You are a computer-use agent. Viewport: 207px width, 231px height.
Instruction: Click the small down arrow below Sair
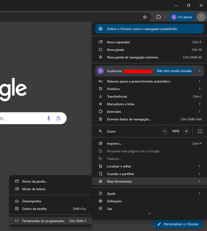pyautogui.click(x=150, y=213)
